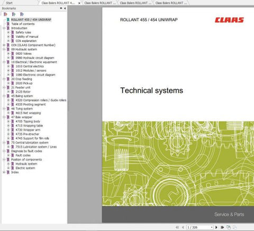The height and width of the screenshot is (231, 254).
Task: Click the previous view icon in status bar
Action: point(229,227)
